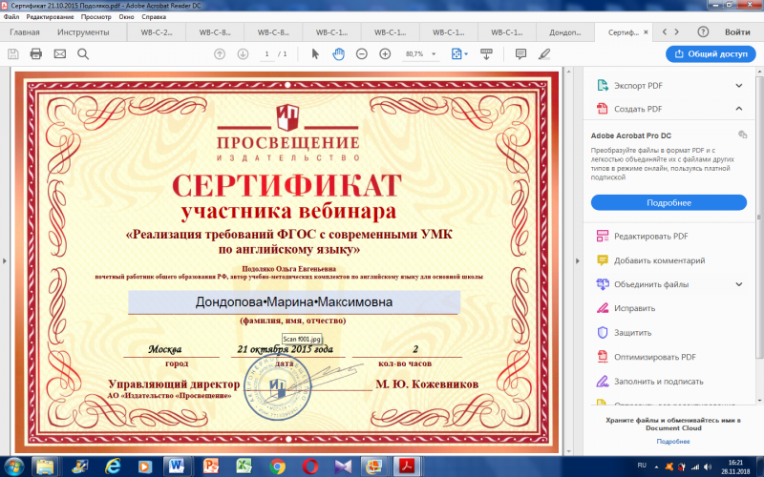Collapse the right tools pane arrow

pos(578,260)
